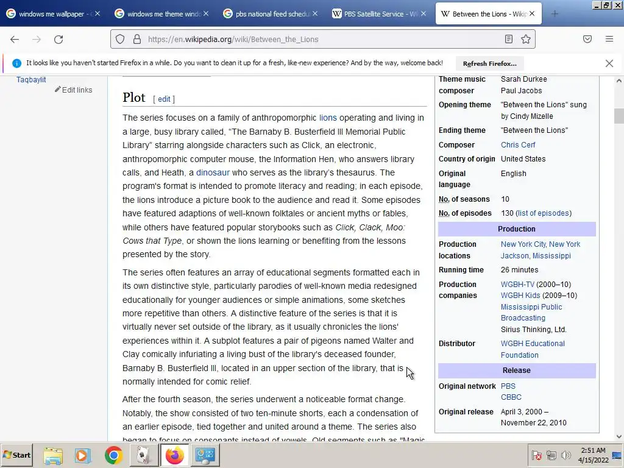Open the Solitaire cards taskbar icon
624x468 pixels.
pos(144,456)
